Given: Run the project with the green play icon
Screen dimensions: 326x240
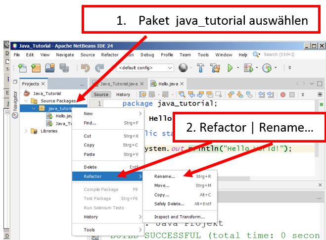Looking at the screenshot, I should 230,68.
